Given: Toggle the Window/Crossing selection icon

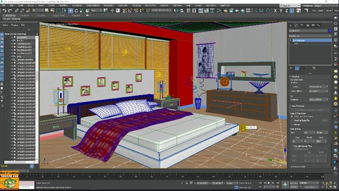Looking at the screenshot, I should [64, 11].
